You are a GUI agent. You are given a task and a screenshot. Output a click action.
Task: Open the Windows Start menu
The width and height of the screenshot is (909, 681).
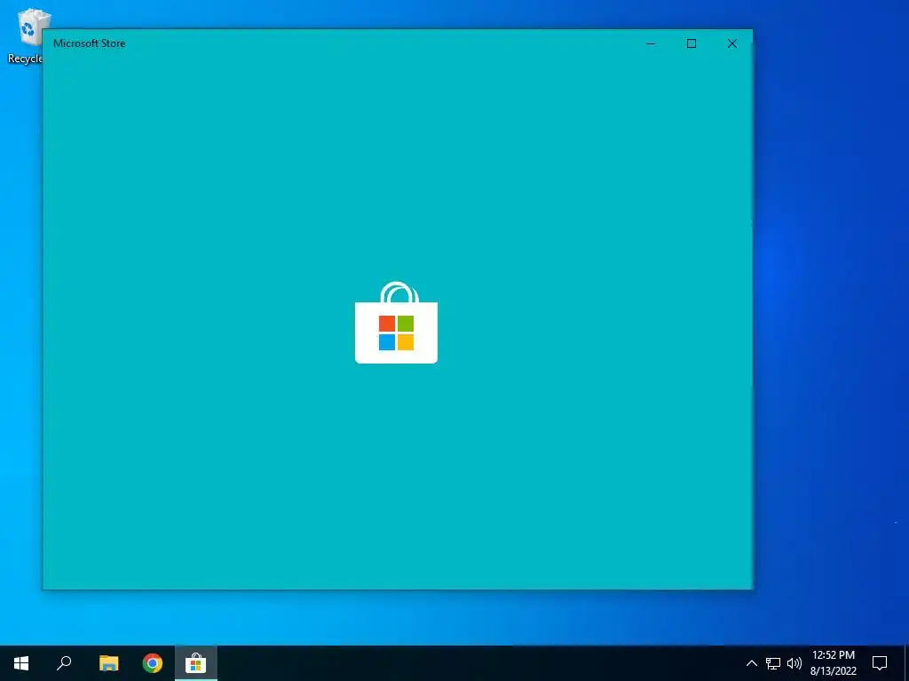pos(21,663)
